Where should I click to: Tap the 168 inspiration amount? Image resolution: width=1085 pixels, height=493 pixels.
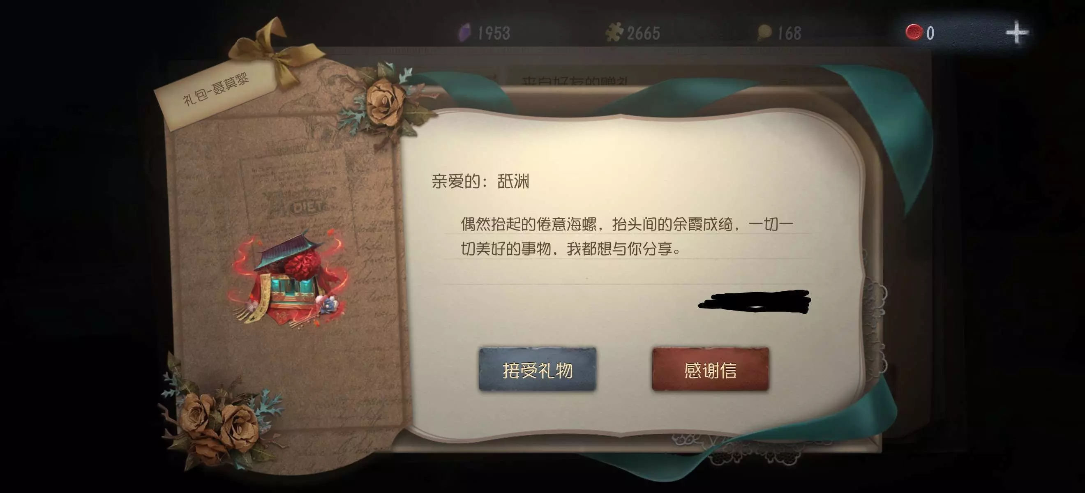click(x=789, y=33)
